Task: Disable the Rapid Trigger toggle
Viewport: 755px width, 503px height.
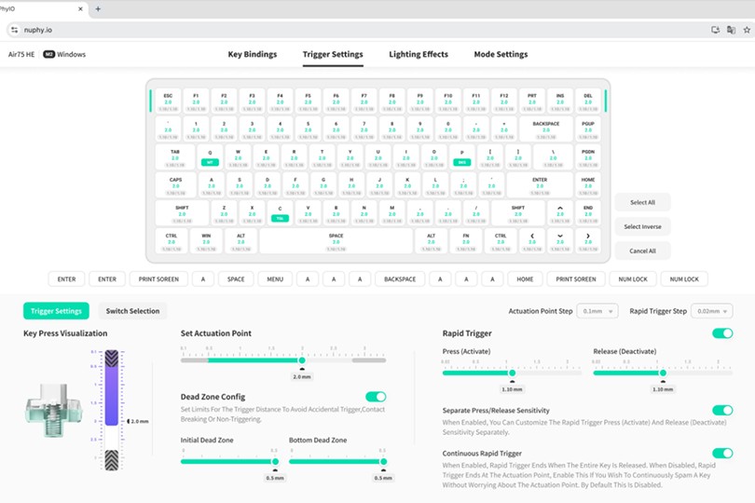Action: 721,333
